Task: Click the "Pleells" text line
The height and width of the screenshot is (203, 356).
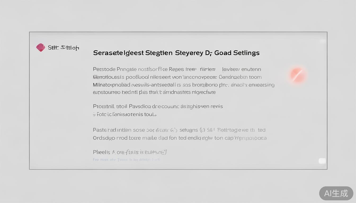Action: pos(130,152)
